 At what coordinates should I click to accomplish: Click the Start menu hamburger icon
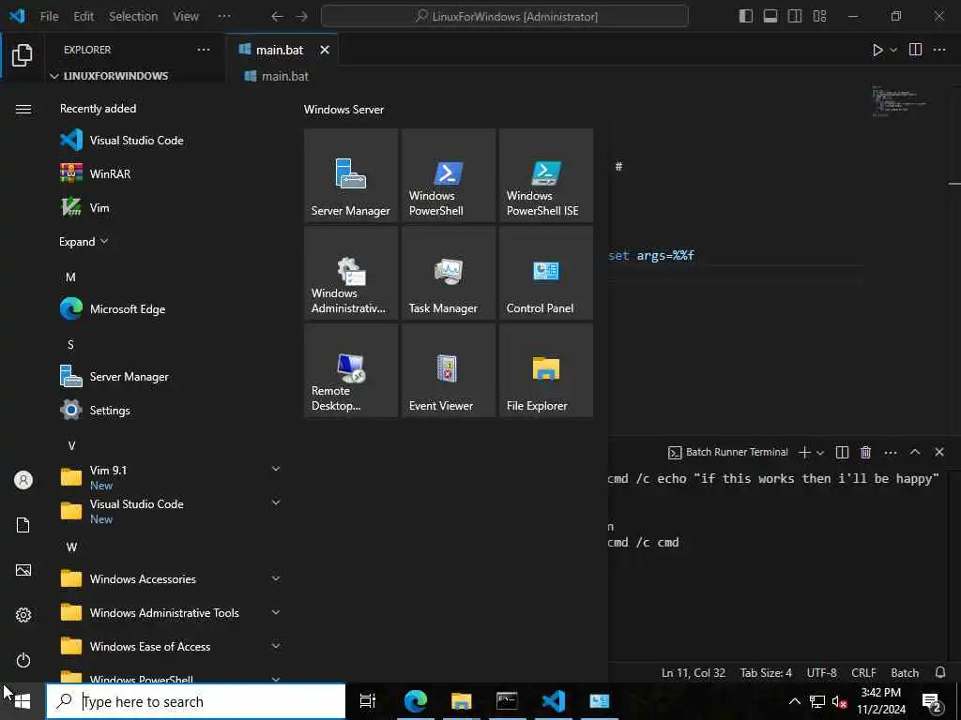[23, 109]
